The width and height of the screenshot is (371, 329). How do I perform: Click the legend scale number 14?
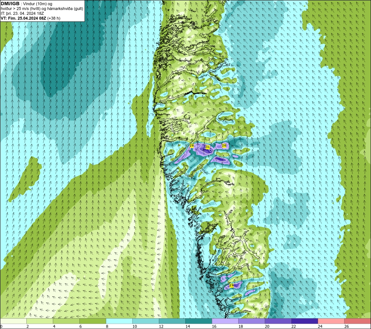point(188,326)
